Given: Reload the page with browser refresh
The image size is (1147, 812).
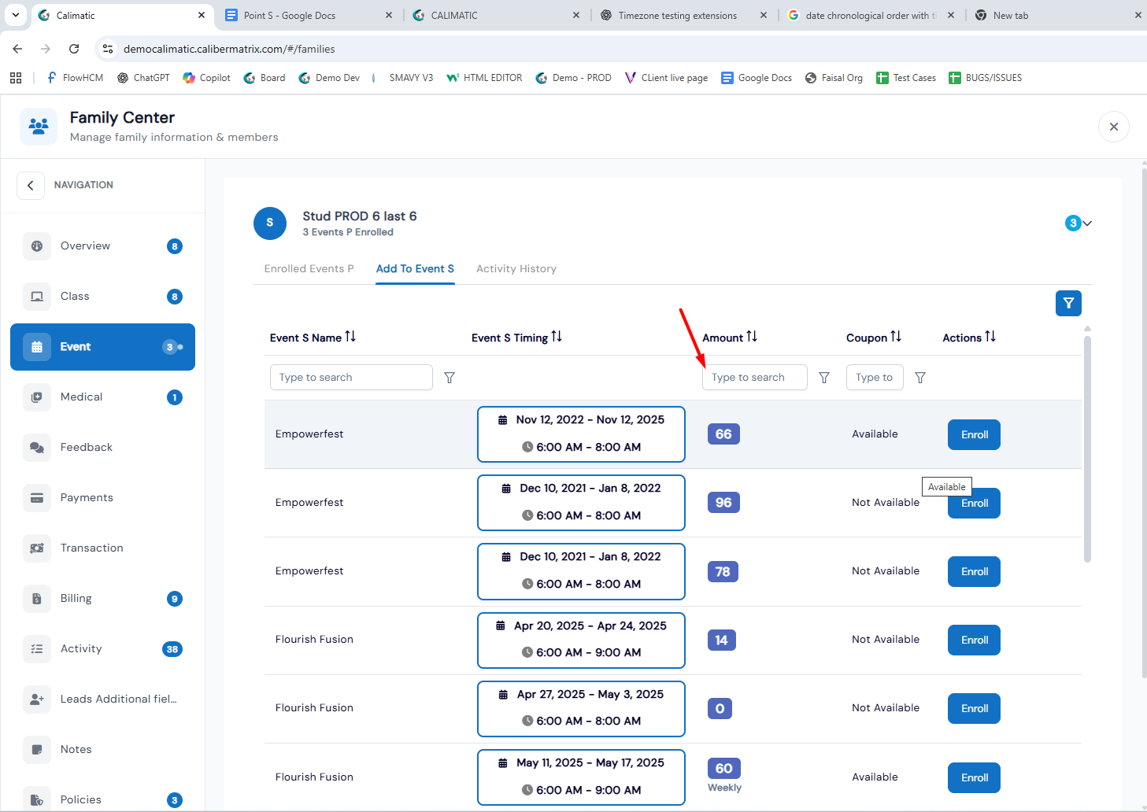Looking at the screenshot, I should pyautogui.click(x=74, y=49).
